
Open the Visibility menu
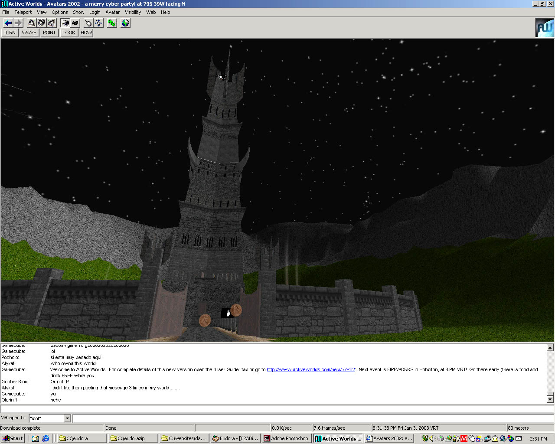click(133, 12)
